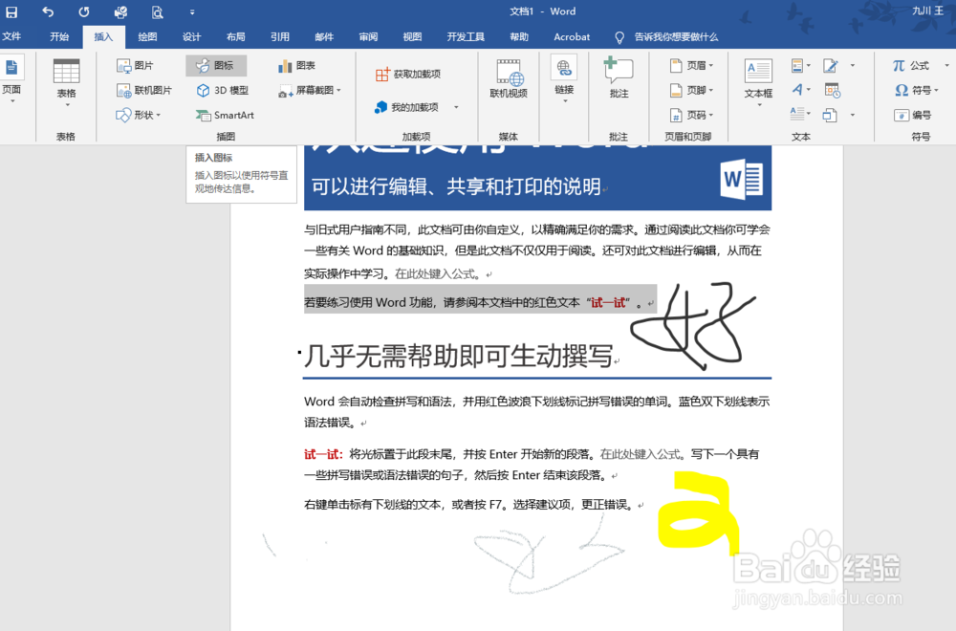Expand the 公式 dropdown arrow
The width and height of the screenshot is (956, 631).
(946, 65)
